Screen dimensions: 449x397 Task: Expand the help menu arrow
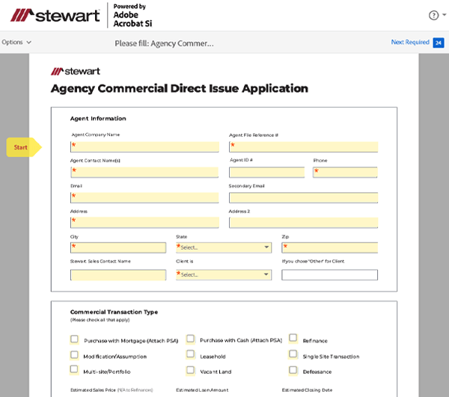pos(444,14)
